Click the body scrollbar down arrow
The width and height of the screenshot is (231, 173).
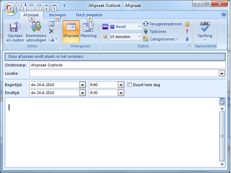pyautogui.click(x=222, y=164)
